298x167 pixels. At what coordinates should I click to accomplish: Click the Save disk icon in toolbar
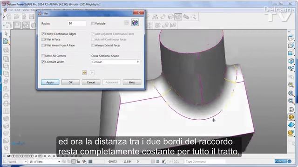click(x=32, y=17)
